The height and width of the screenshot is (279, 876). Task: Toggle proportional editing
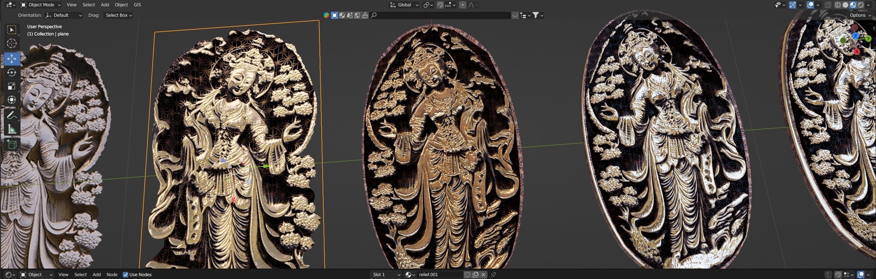coord(463,5)
